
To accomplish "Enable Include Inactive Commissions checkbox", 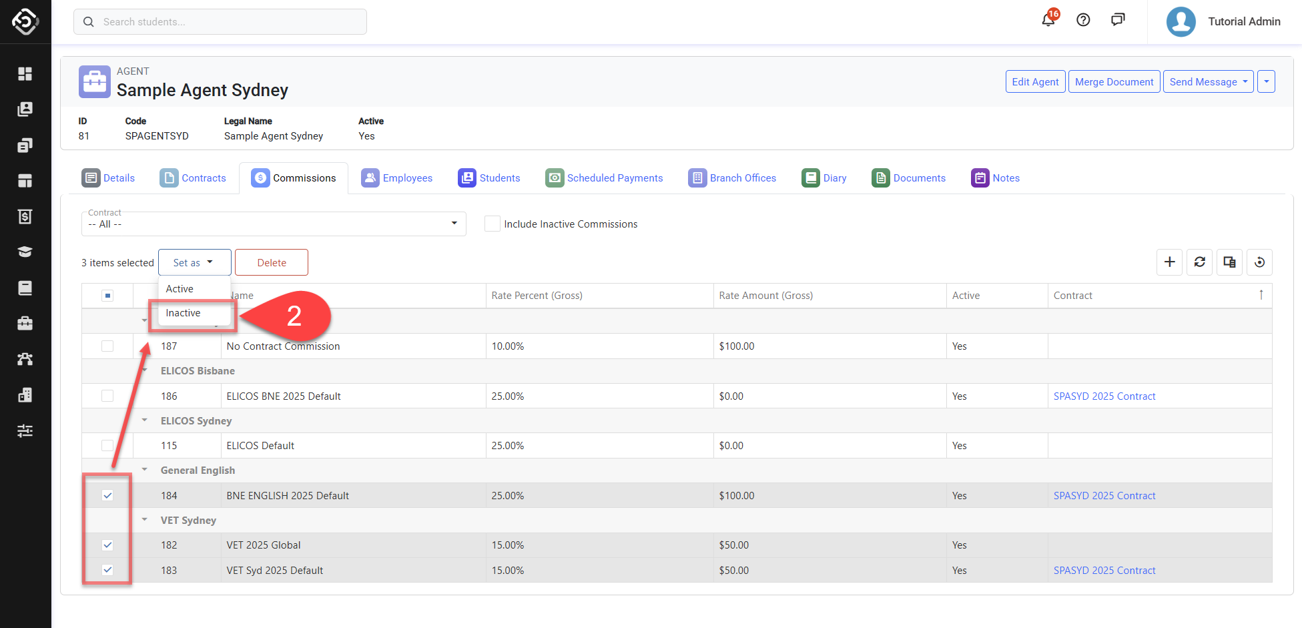I will 493,224.
